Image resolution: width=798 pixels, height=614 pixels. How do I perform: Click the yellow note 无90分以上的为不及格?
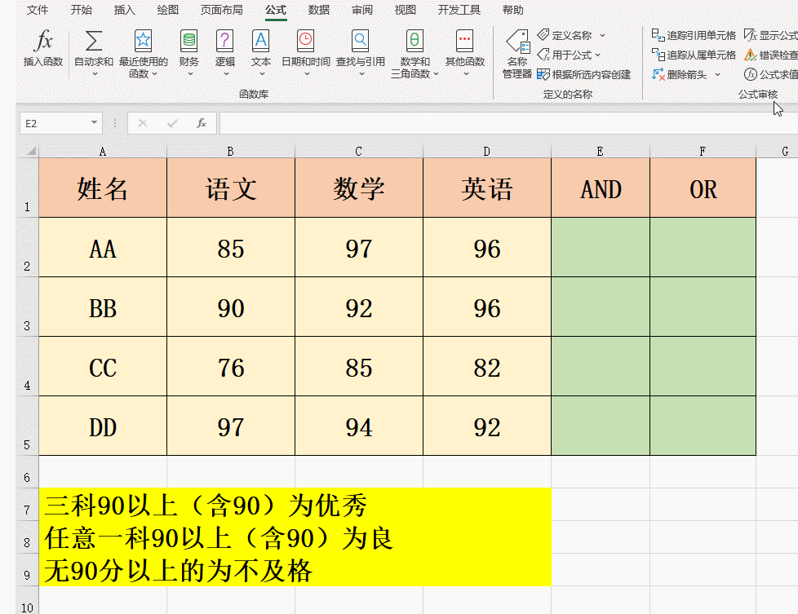178,571
